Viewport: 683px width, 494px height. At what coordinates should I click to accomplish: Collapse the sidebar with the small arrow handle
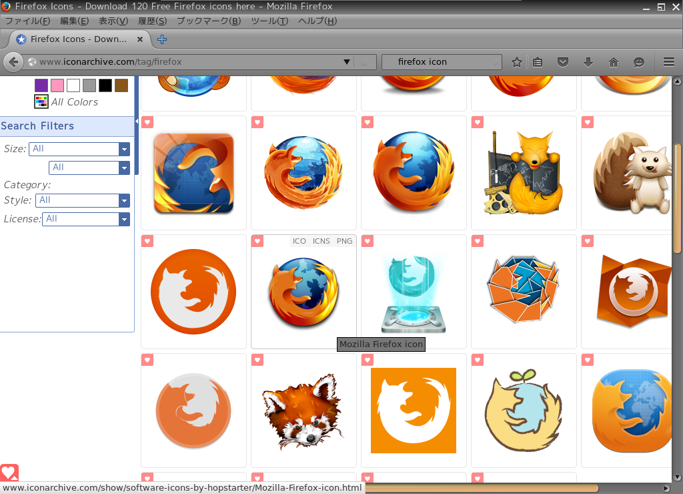click(x=136, y=121)
